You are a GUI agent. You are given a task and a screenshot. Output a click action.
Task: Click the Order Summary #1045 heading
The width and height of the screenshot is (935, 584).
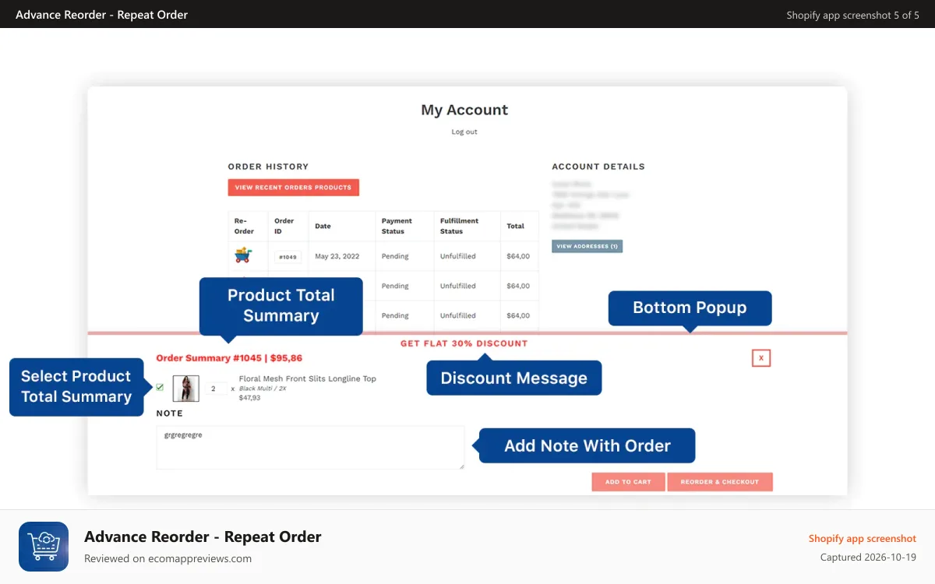tap(229, 358)
